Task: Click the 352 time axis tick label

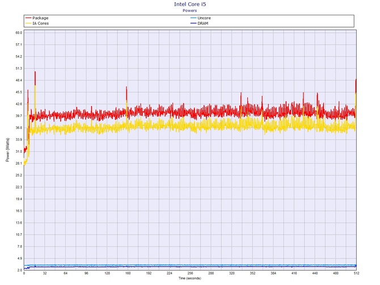Action: coord(252,273)
